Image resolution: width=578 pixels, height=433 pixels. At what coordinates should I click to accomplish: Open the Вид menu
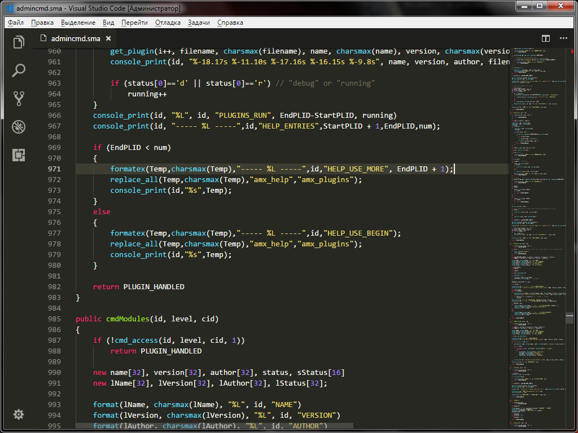[108, 23]
